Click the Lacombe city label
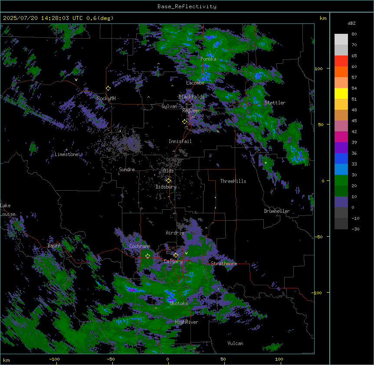The width and height of the screenshot is (374, 365). 195,83
